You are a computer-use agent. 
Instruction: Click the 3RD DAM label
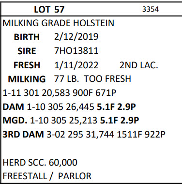tap(23, 135)
